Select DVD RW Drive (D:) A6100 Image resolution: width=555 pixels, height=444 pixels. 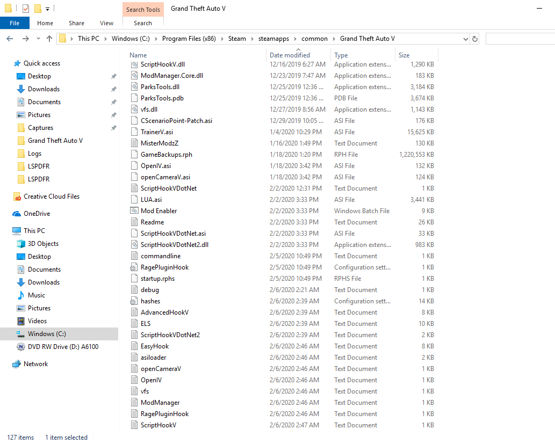pyautogui.click(x=63, y=347)
